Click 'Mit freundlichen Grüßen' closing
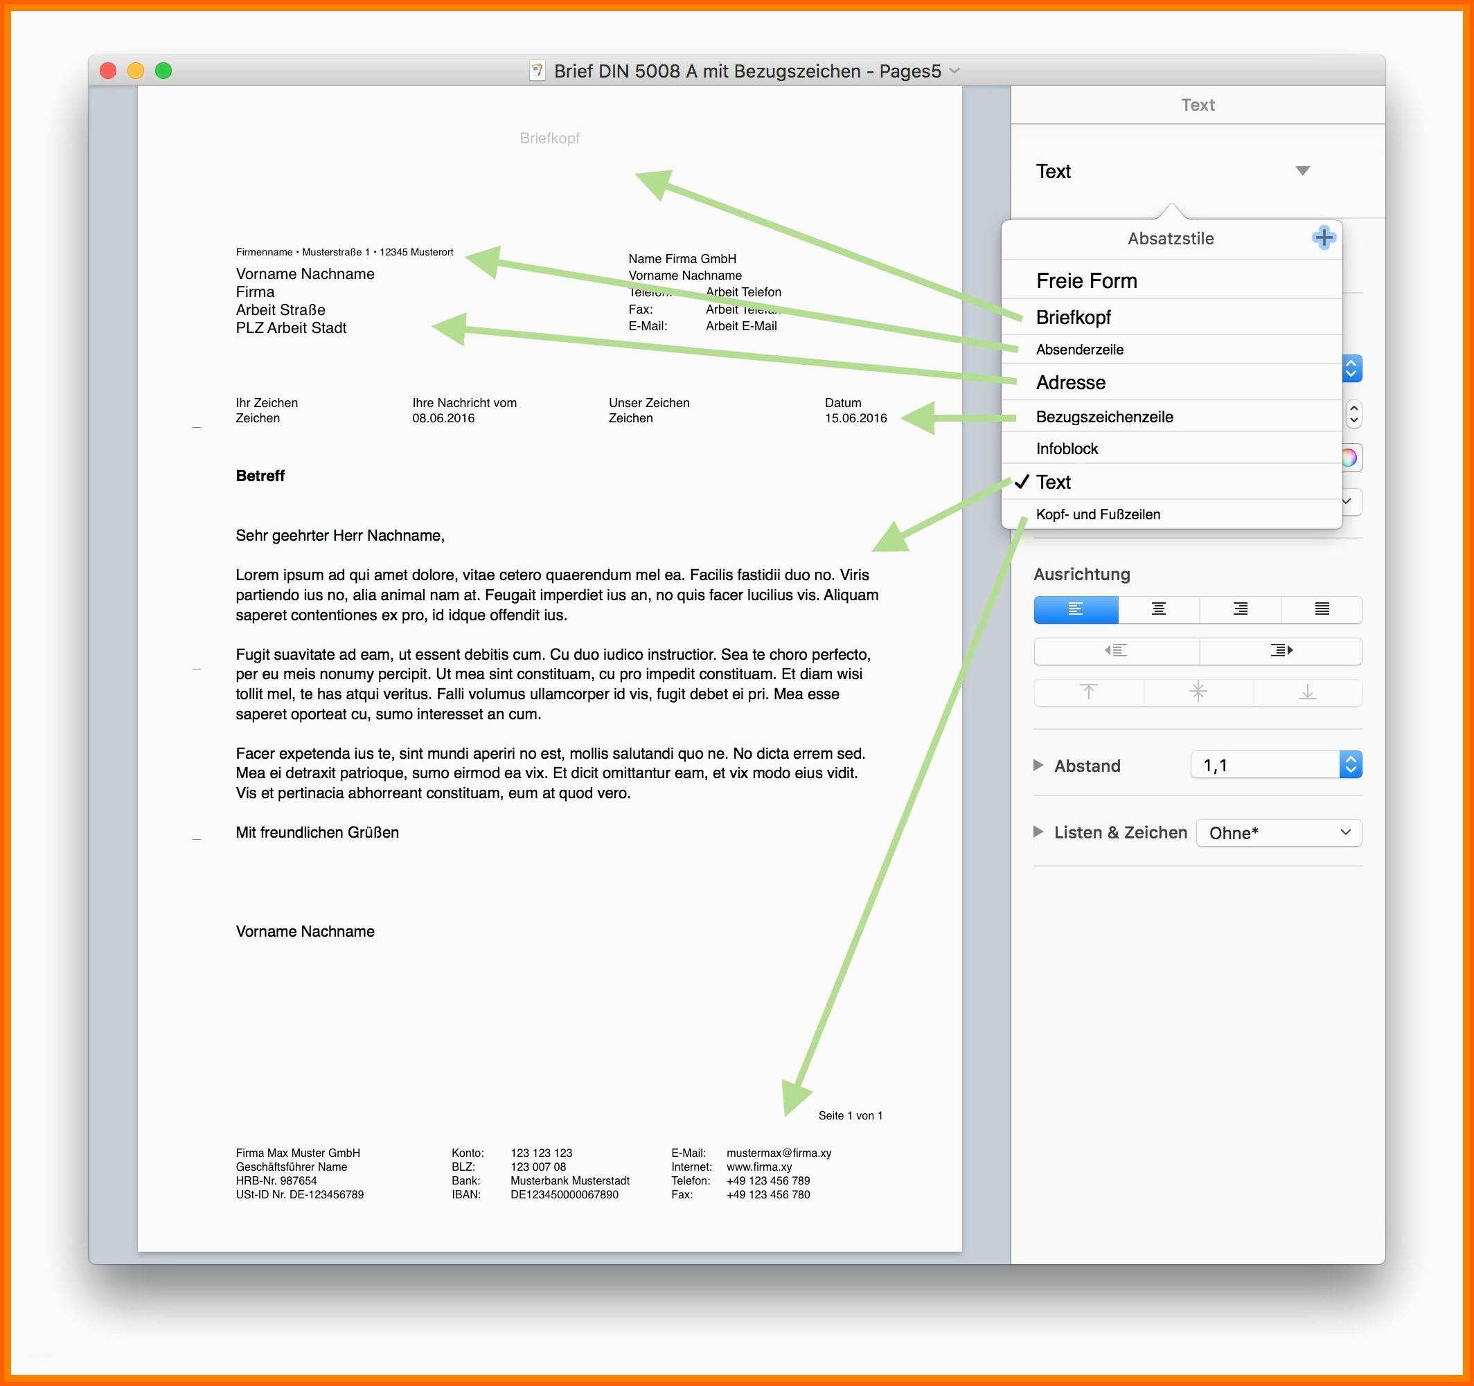The width and height of the screenshot is (1474, 1386). (x=317, y=832)
